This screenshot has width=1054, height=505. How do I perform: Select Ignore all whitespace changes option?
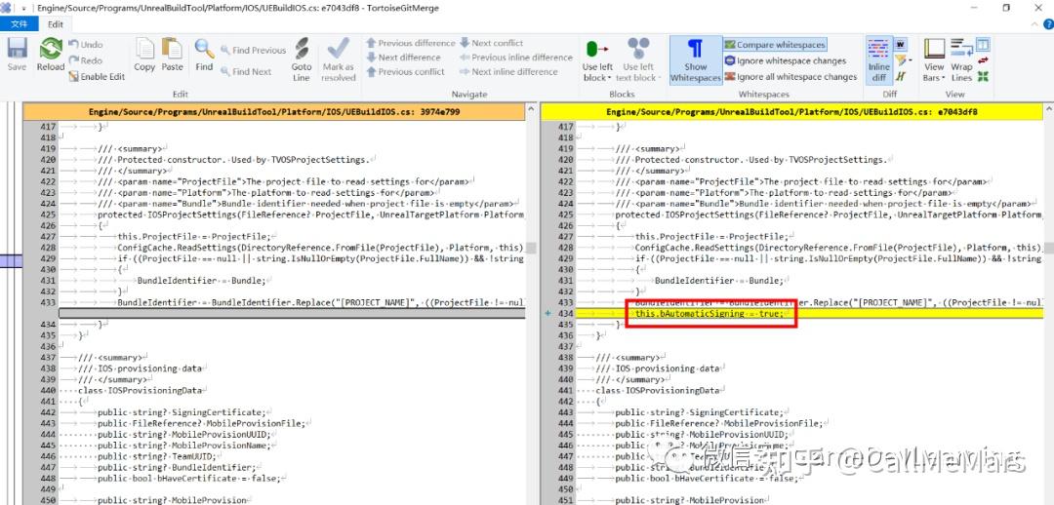791,77
